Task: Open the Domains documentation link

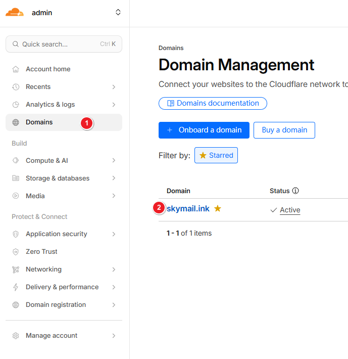Action: [x=213, y=103]
